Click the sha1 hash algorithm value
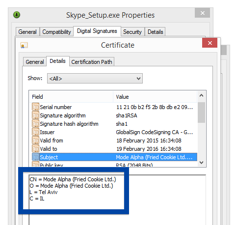 click(122, 124)
